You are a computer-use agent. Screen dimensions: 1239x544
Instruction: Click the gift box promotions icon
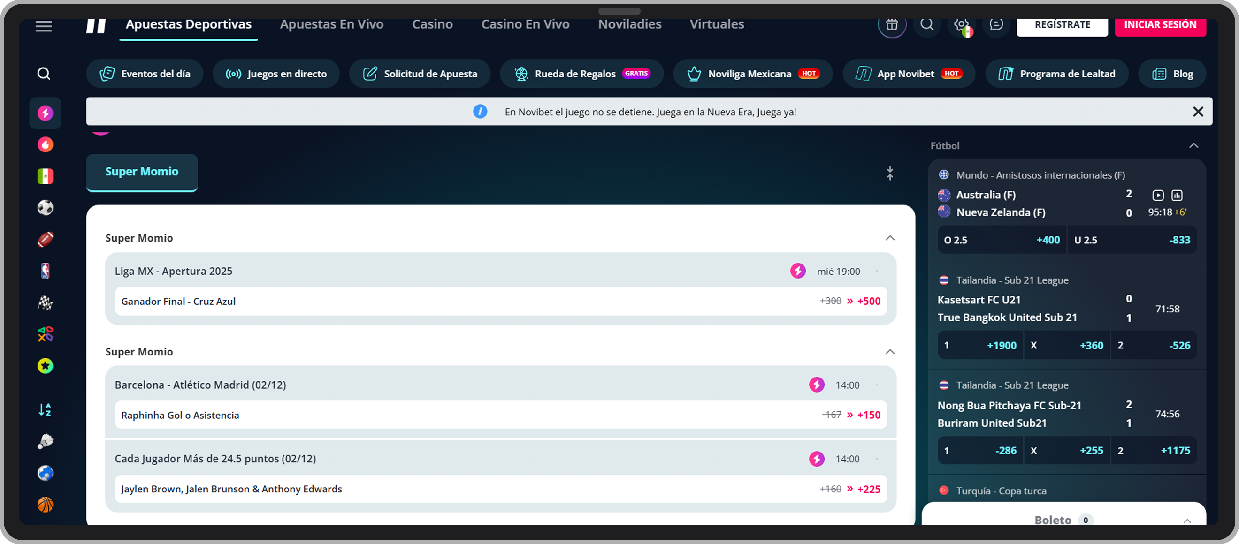(892, 24)
